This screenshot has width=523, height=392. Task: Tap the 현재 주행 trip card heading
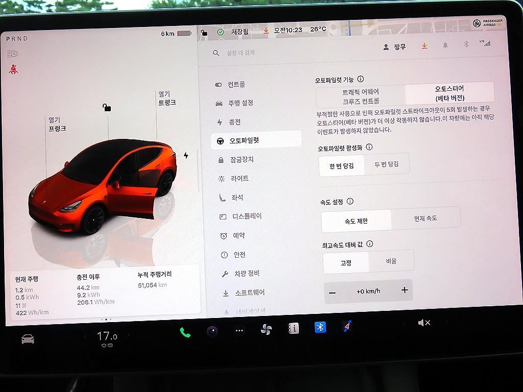[27, 279]
